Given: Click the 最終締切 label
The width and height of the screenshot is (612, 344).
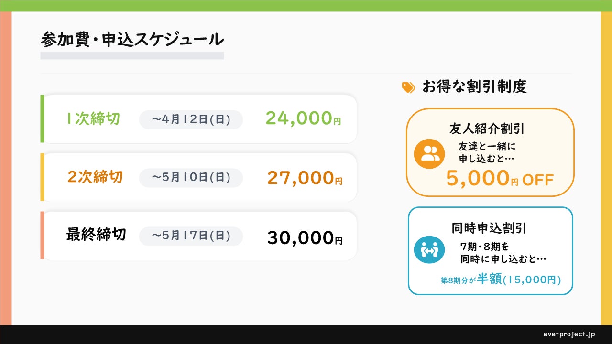Looking at the screenshot, I should click(96, 235).
